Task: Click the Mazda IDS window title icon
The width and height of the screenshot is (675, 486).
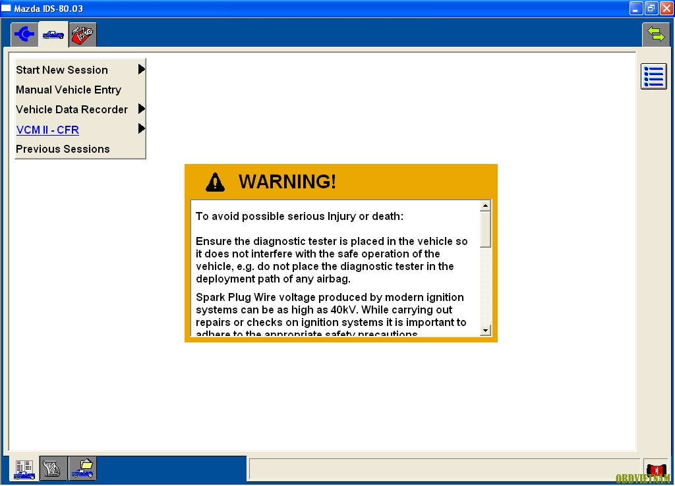Action: click(x=6, y=8)
